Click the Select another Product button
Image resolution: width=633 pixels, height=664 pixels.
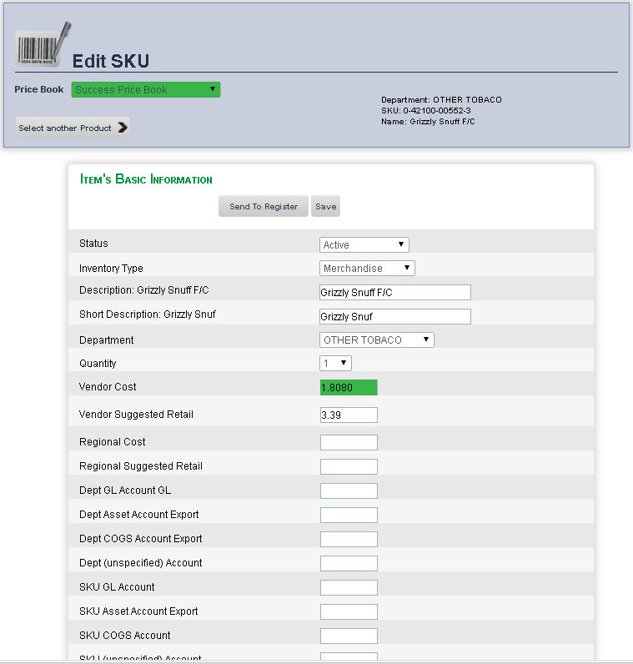tap(73, 128)
